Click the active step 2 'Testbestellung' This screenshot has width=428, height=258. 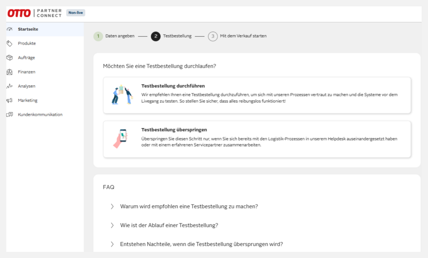coord(155,36)
